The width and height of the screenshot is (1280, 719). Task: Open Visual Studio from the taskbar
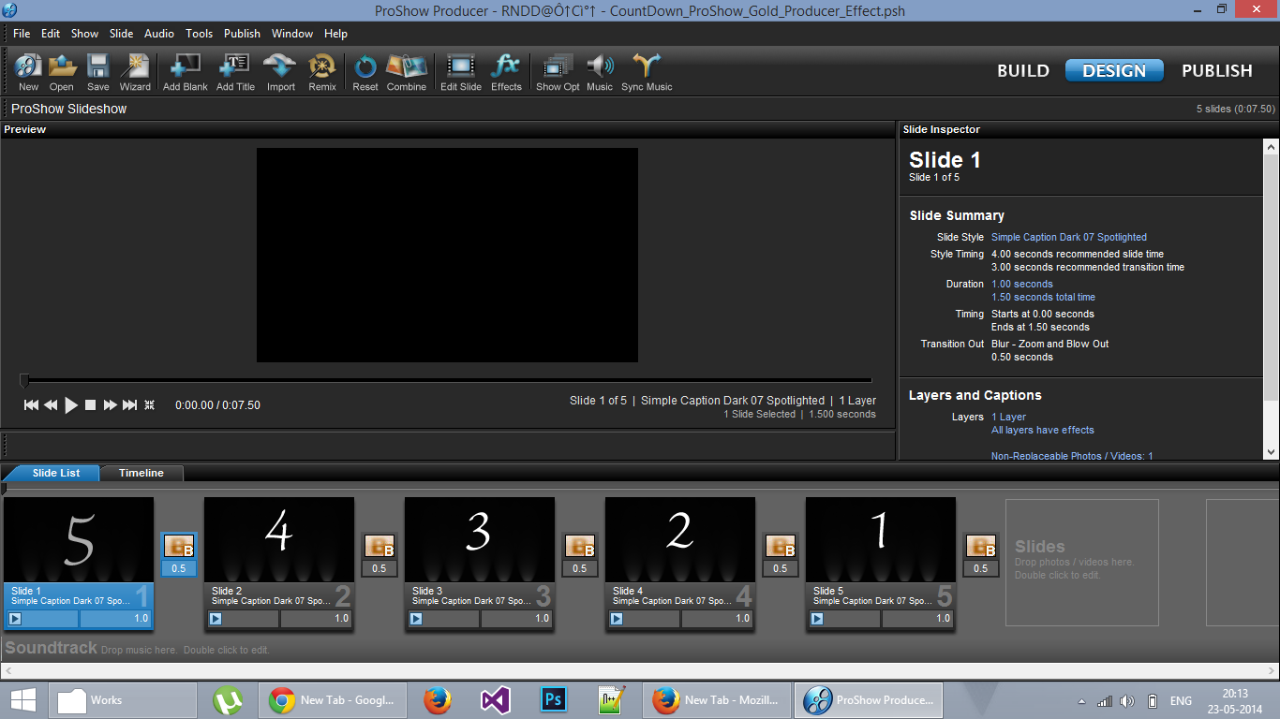pyautogui.click(x=496, y=700)
